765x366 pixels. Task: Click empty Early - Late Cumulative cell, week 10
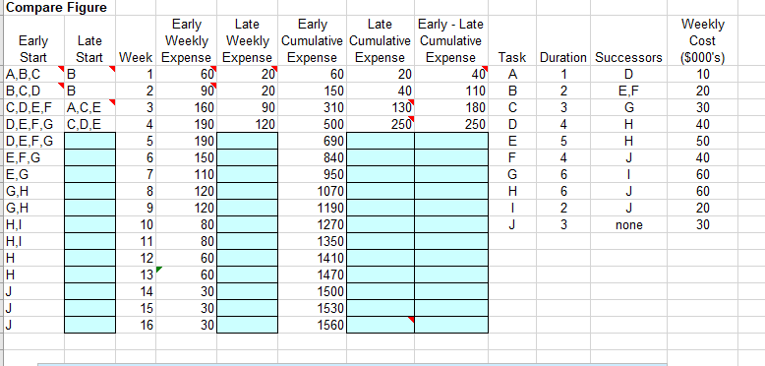(451, 224)
